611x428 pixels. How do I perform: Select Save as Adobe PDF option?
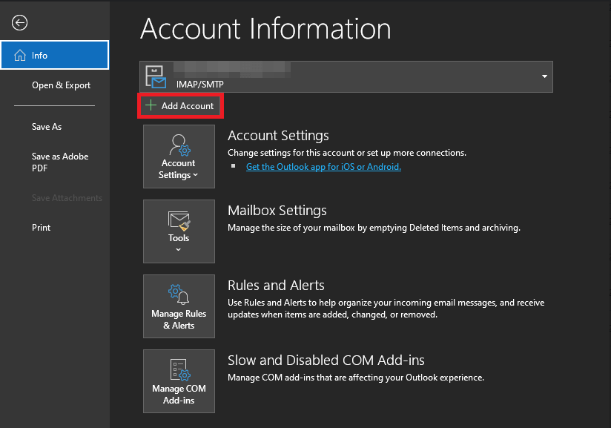(x=60, y=162)
